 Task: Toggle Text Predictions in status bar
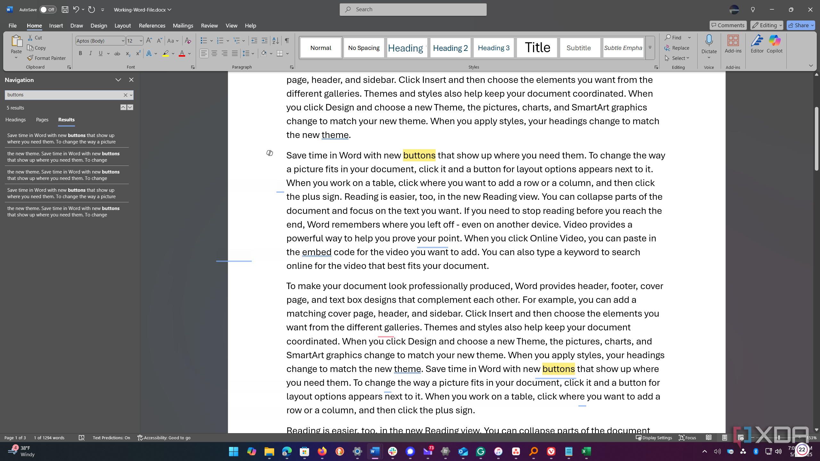(x=111, y=438)
